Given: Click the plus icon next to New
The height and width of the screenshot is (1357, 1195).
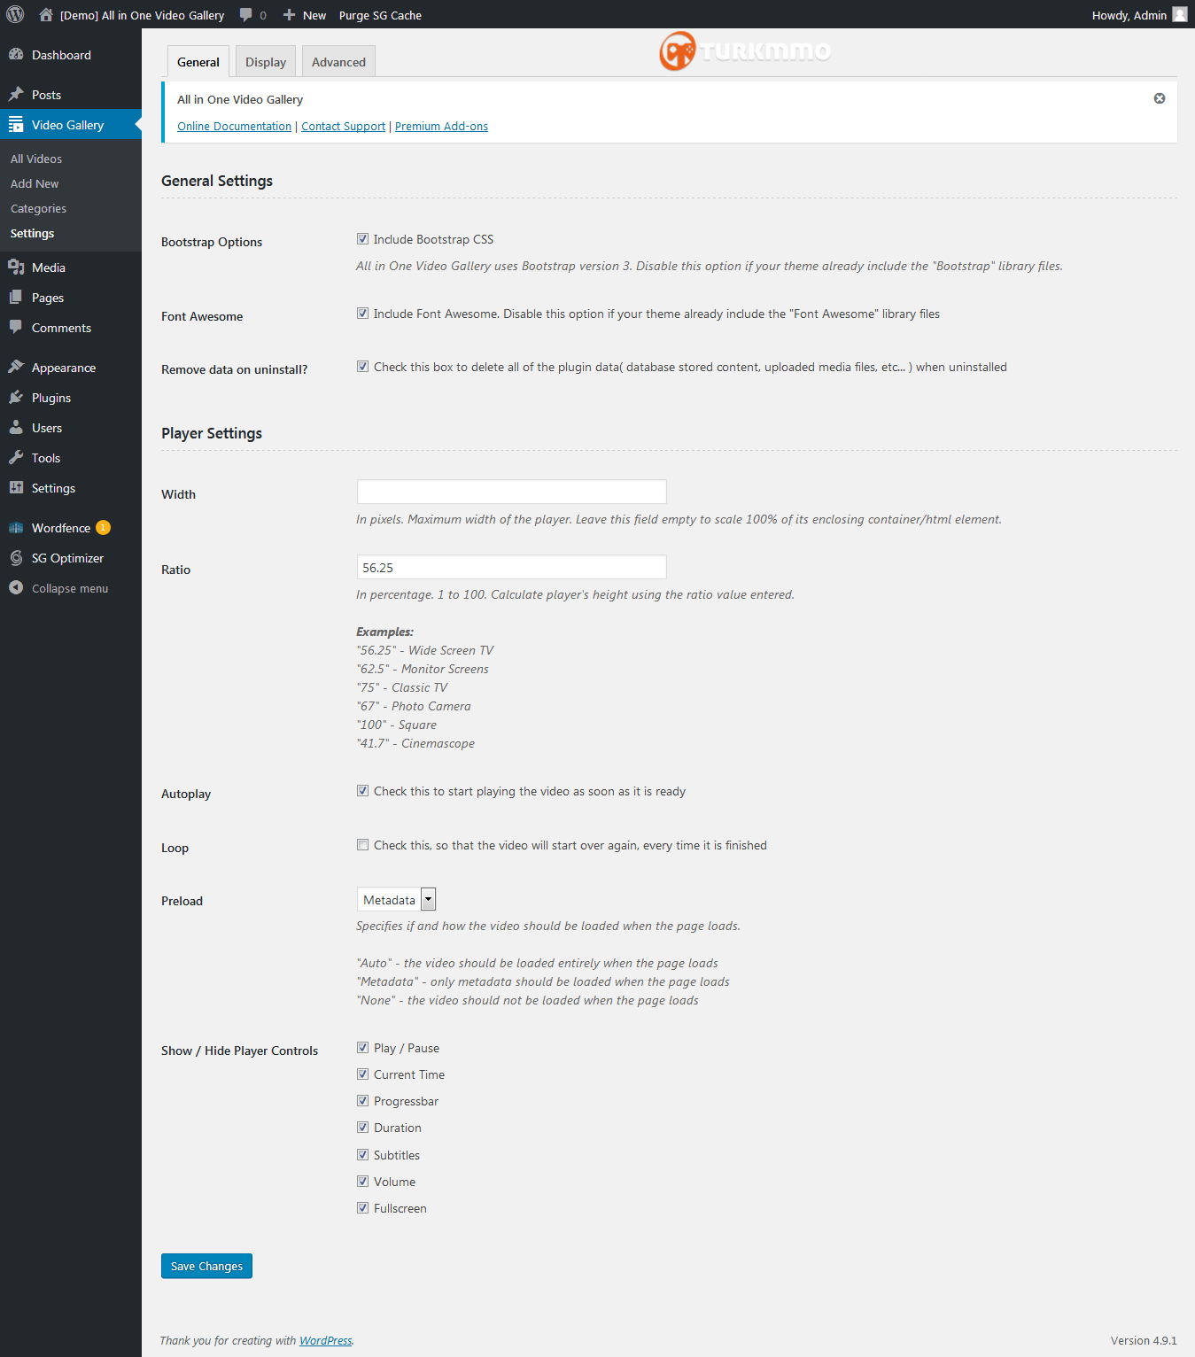Looking at the screenshot, I should coord(289,15).
